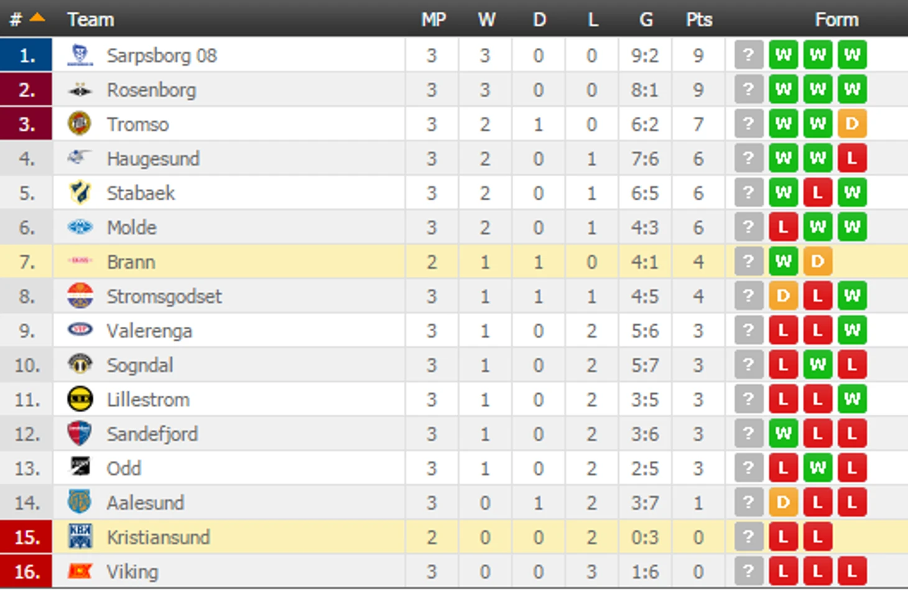Click the Kristiansund team crest
The width and height of the screenshot is (908, 590).
click(80, 536)
